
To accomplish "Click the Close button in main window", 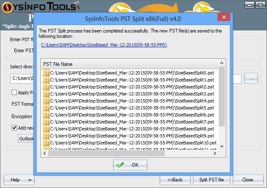I will point(248,180).
